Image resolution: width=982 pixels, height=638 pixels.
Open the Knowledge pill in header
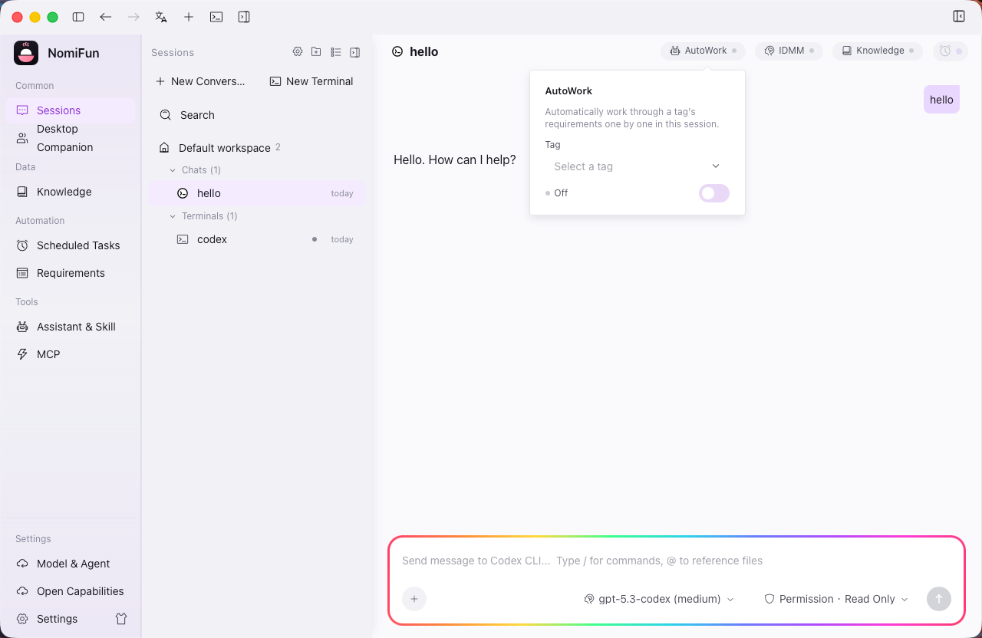pyautogui.click(x=878, y=51)
